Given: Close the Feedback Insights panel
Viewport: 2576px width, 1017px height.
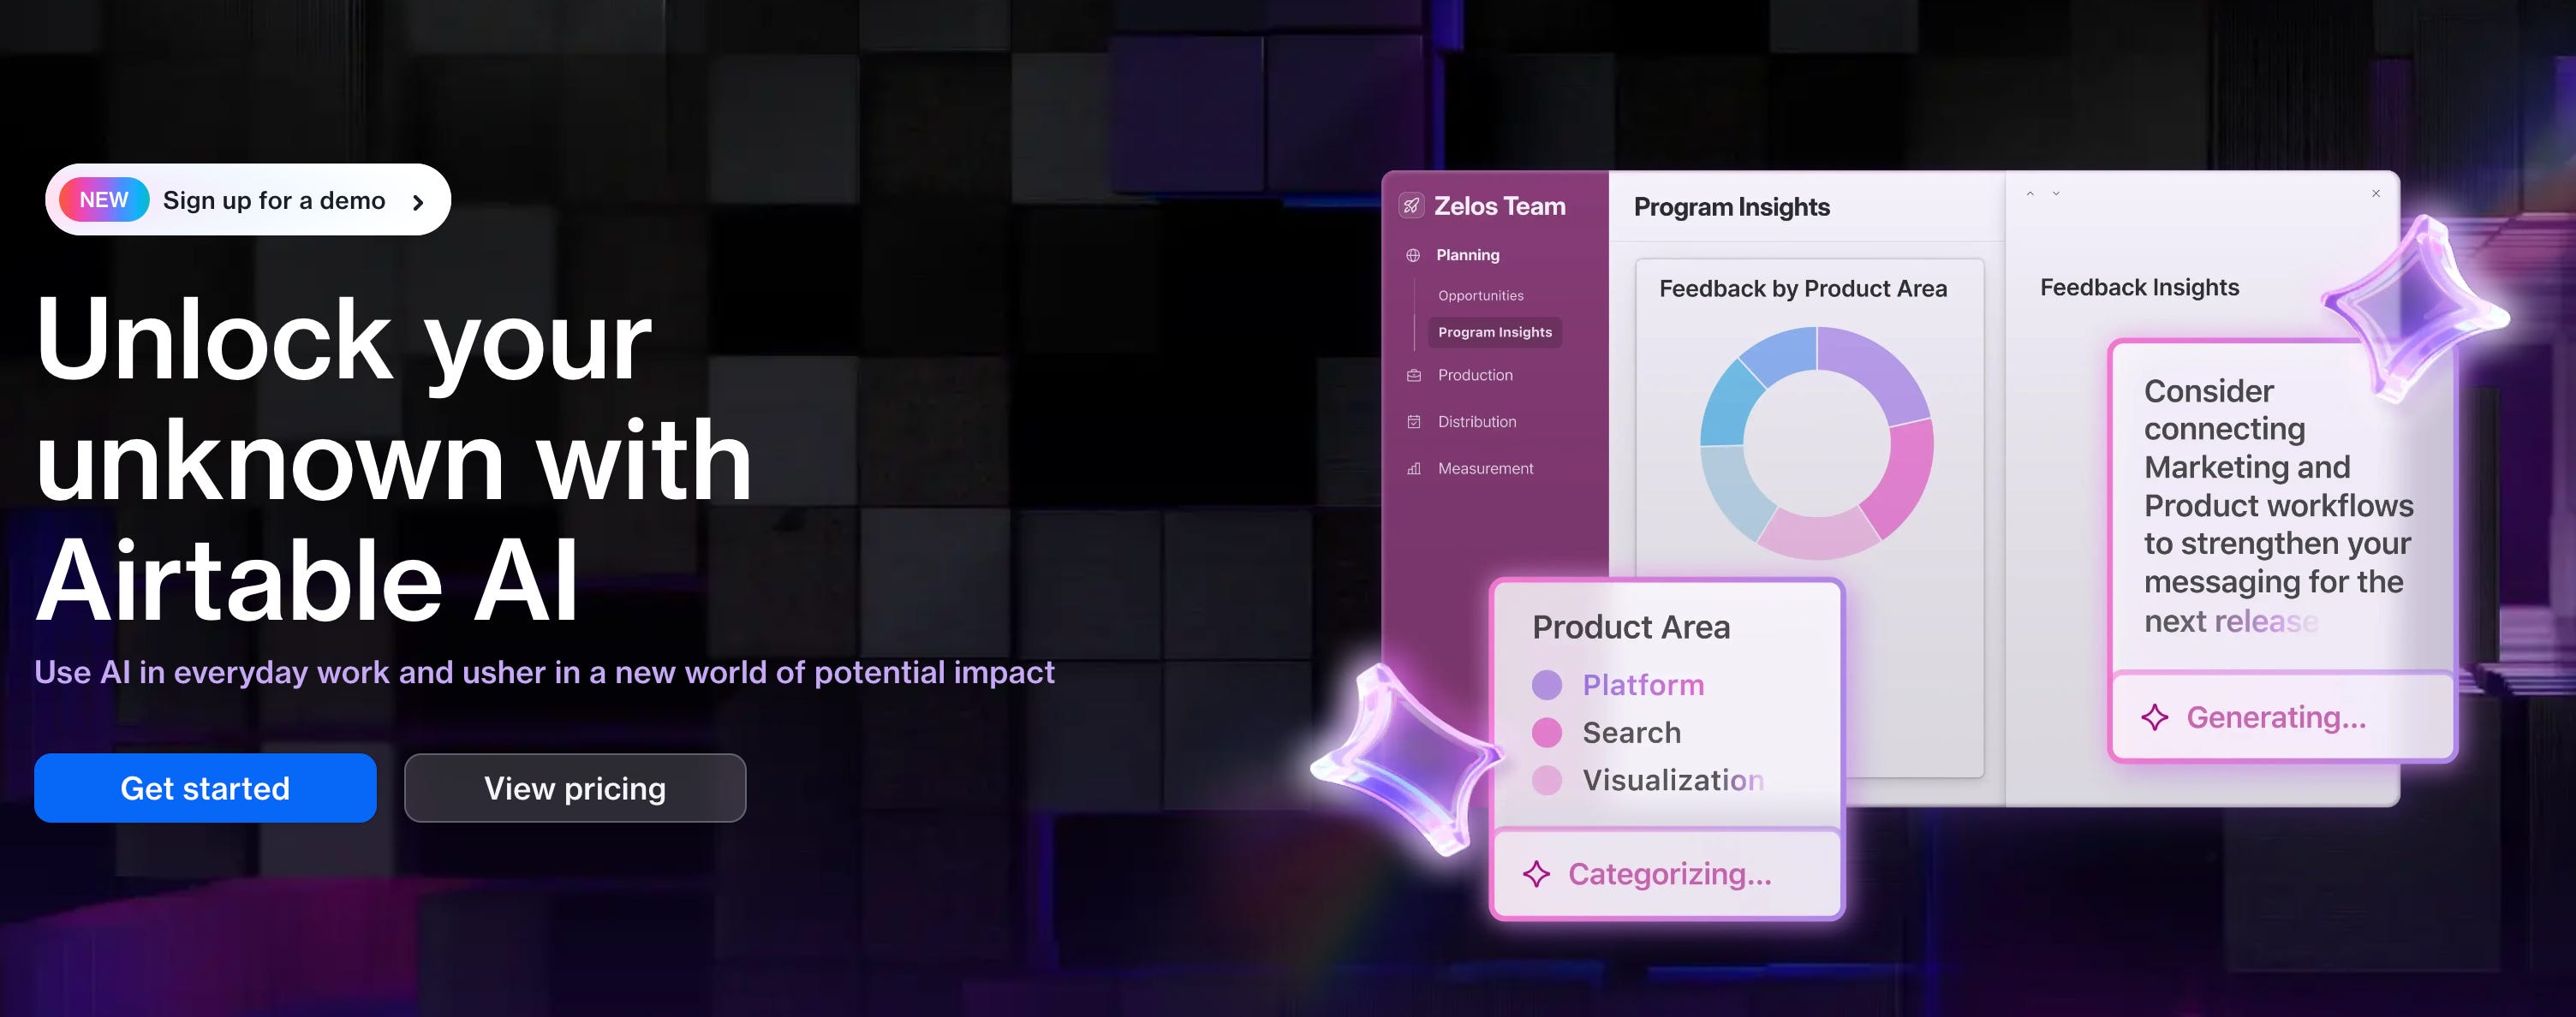Looking at the screenshot, I should [2376, 194].
